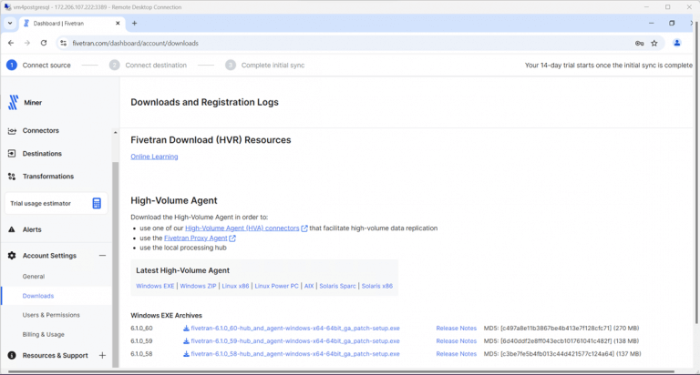Click the Alerts warning triangle icon
The width and height of the screenshot is (700, 375).
click(x=12, y=229)
